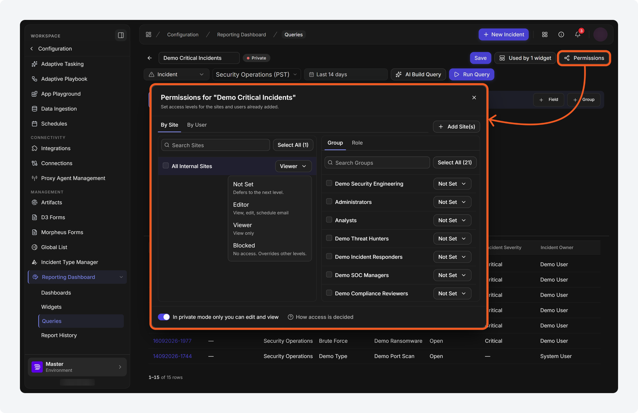Open Not Set dropdown for Demo Compliance Reviewers
638x413 pixels.
pyautogui.click(x=452, y=294)
